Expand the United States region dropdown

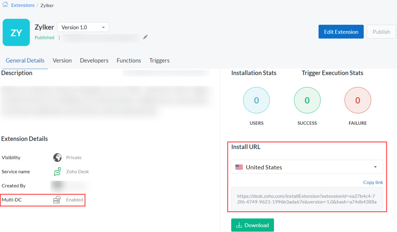[x=307, y=167]
